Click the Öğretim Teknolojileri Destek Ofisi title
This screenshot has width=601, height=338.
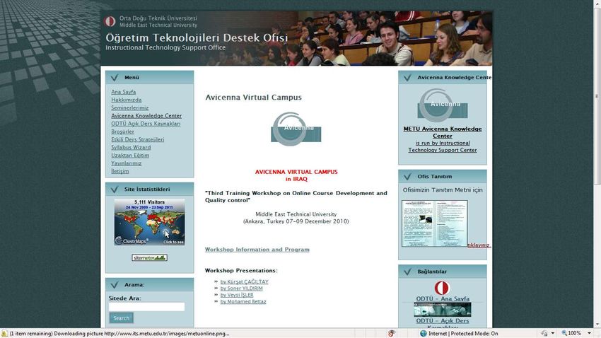pyautogui.click(x=197, y=38)
